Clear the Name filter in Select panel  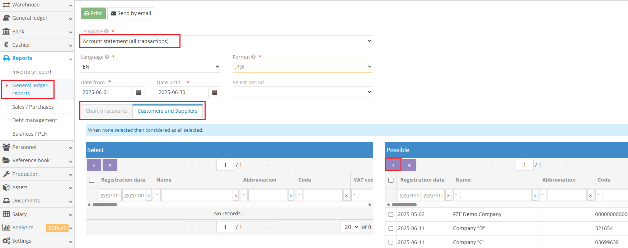[x=236, y=196]
